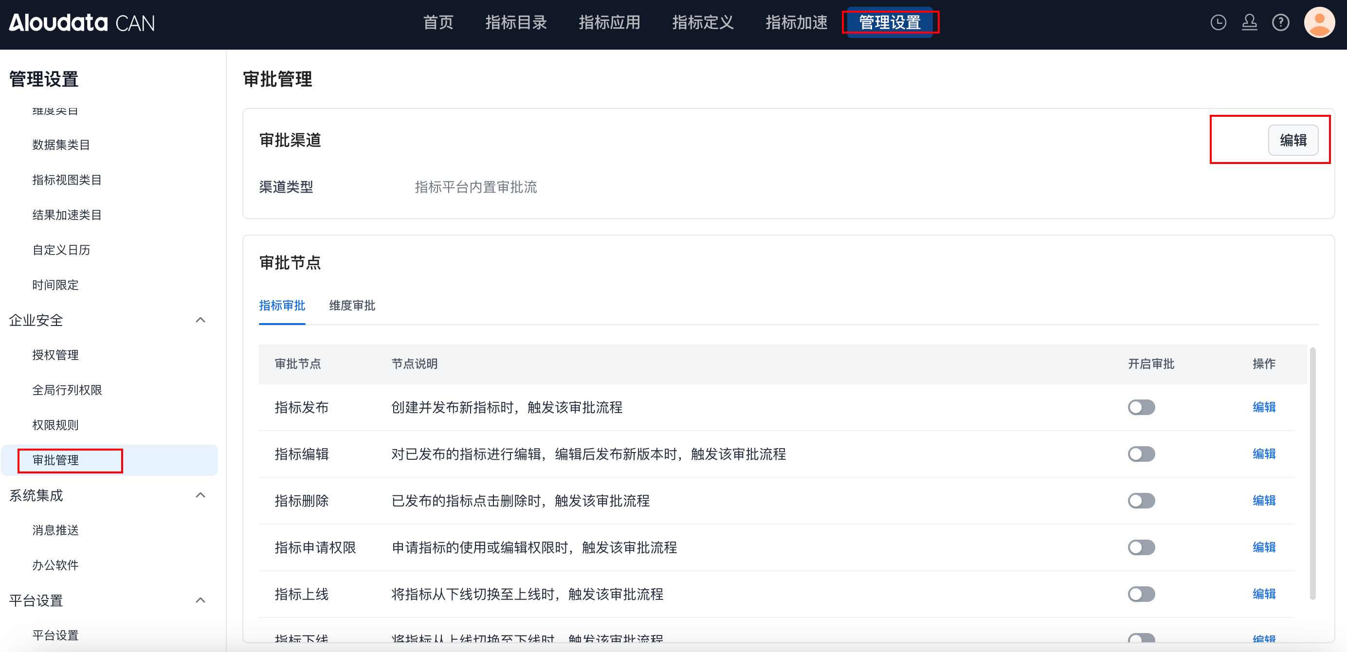The image size is (1347, 652).
Task: Collapse the 企业安全 section
Action: pos(200,320)
